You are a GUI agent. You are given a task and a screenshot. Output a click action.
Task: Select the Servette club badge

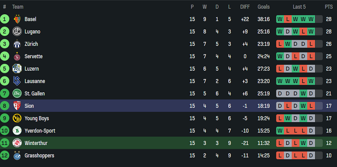click(17, 57)
